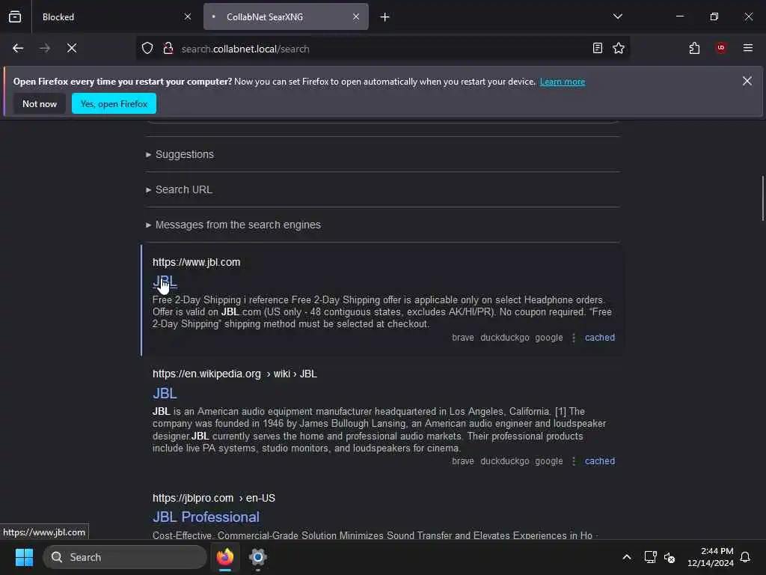Open cached version of jbl.com result
This screenshot has width=766, height=575.
pyautogui.click(x=600, y=338)
